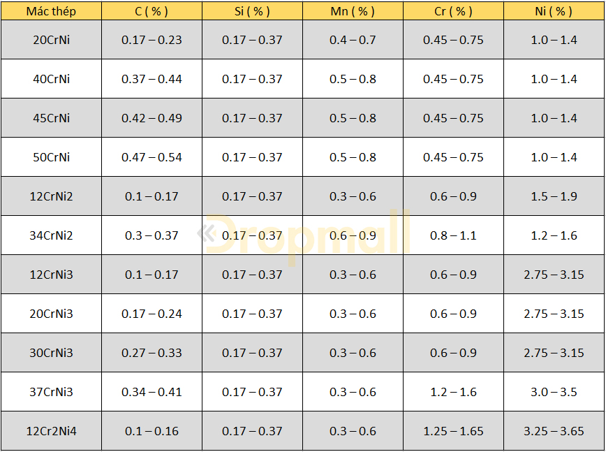Click the 20CrNi steel grade cell
Image resolution: width=606 pixels, height=452 pixels.
click(x=51, y=40)
